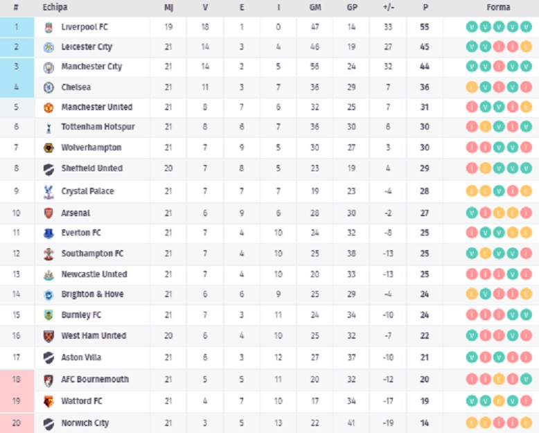Image resolution: width=539 pixels, height=433 pixels.
Task: Open the Norwich City team link
Action: click(x=85, y=423)
